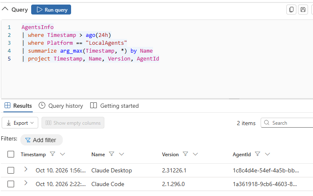The height and width of the screenshot is (196, 313).
Task: Open Timestamp column sort chevron
Action: click(x=62, y=154)
